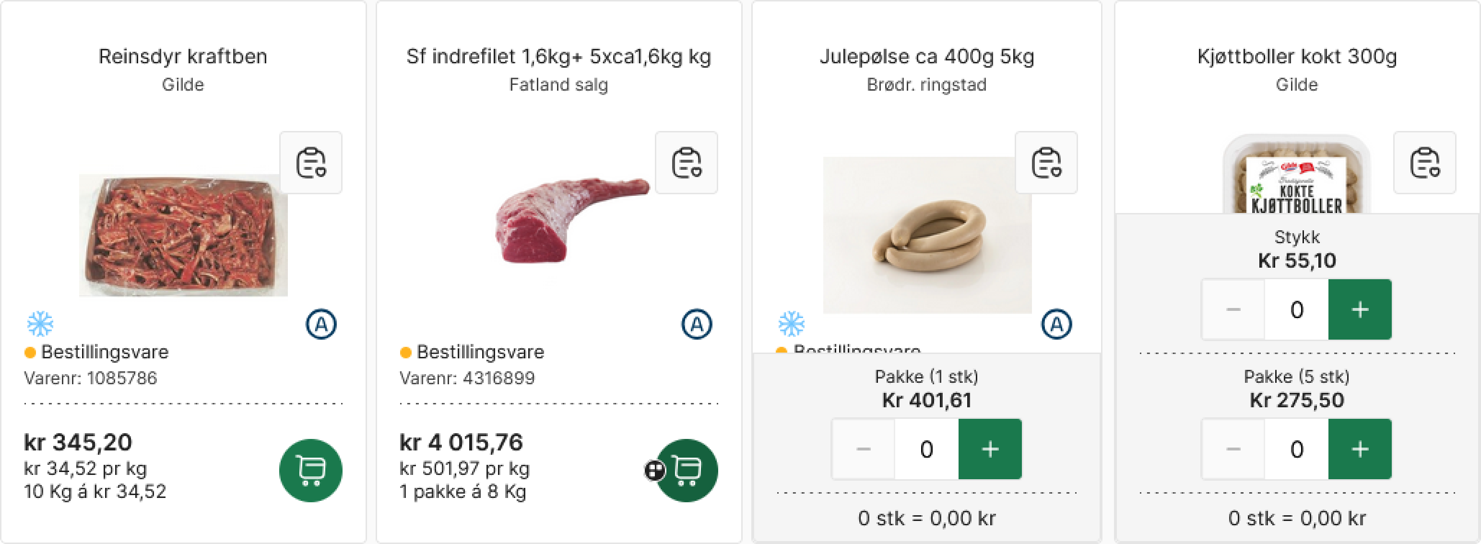Increase Julepølse Pakke quantity with plus
Image resolution: width=1481 pixels, height=544 pixels.
(x=989, y=449)
